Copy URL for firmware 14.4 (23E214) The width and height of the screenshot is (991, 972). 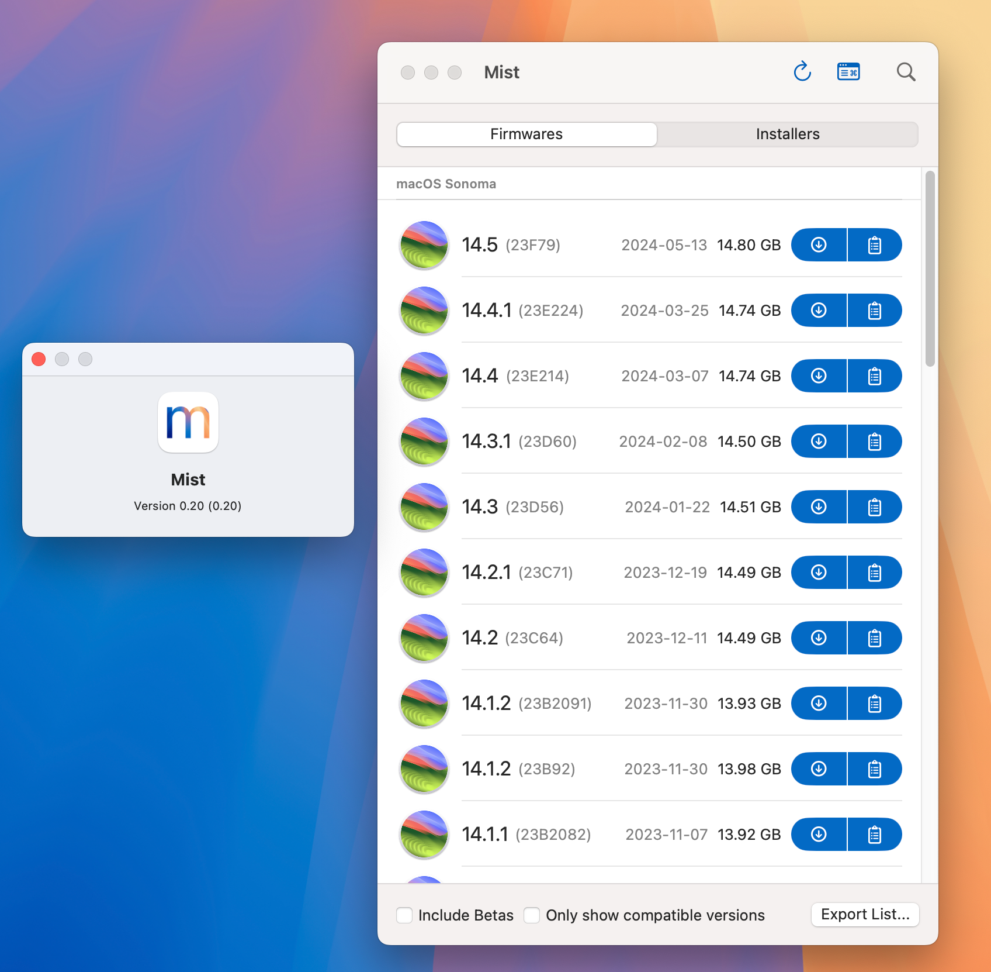coord(875,375)
